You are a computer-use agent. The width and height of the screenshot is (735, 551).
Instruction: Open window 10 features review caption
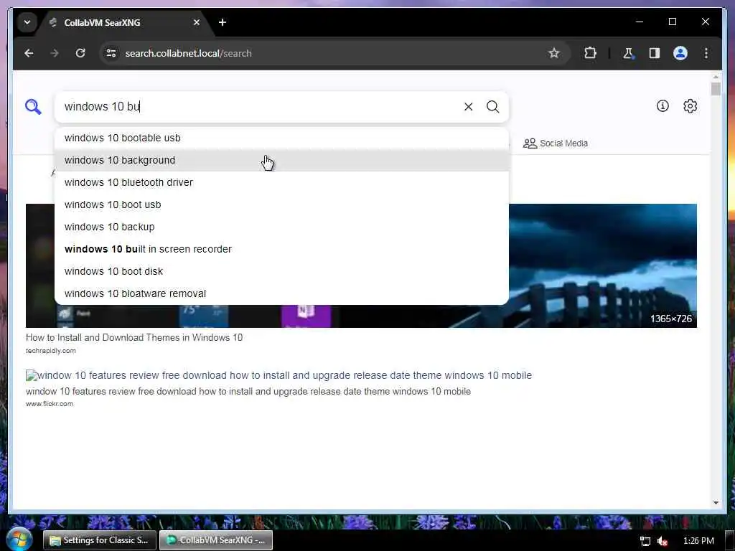(248, 391)
